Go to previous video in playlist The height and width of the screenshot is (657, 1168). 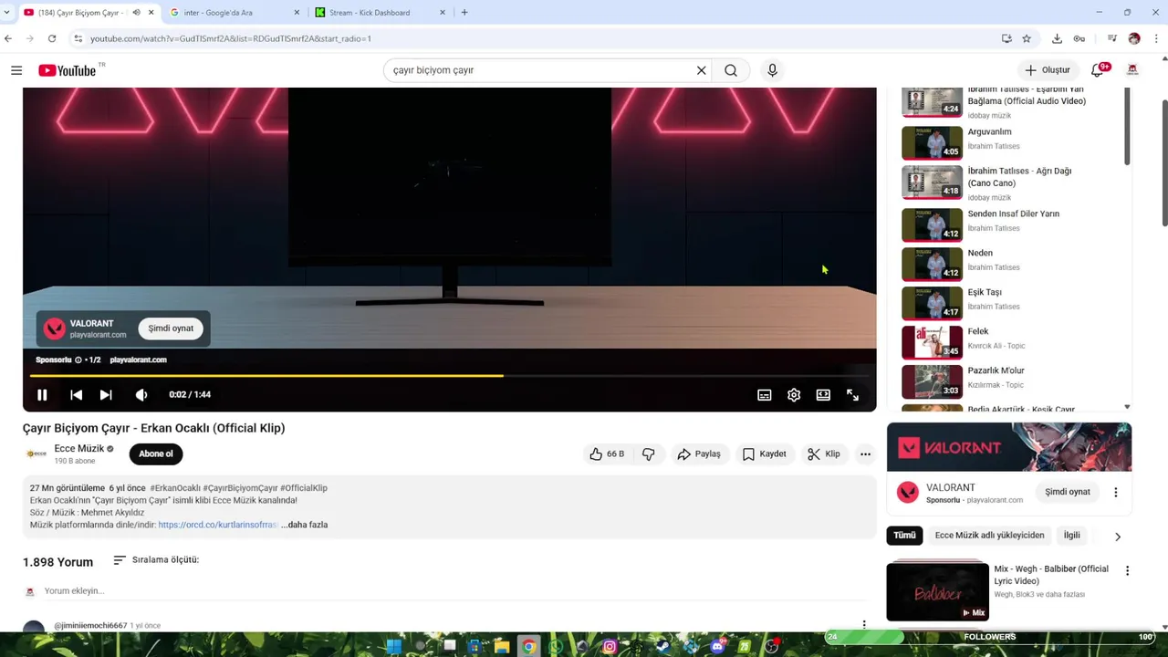(x=77, y=395)
